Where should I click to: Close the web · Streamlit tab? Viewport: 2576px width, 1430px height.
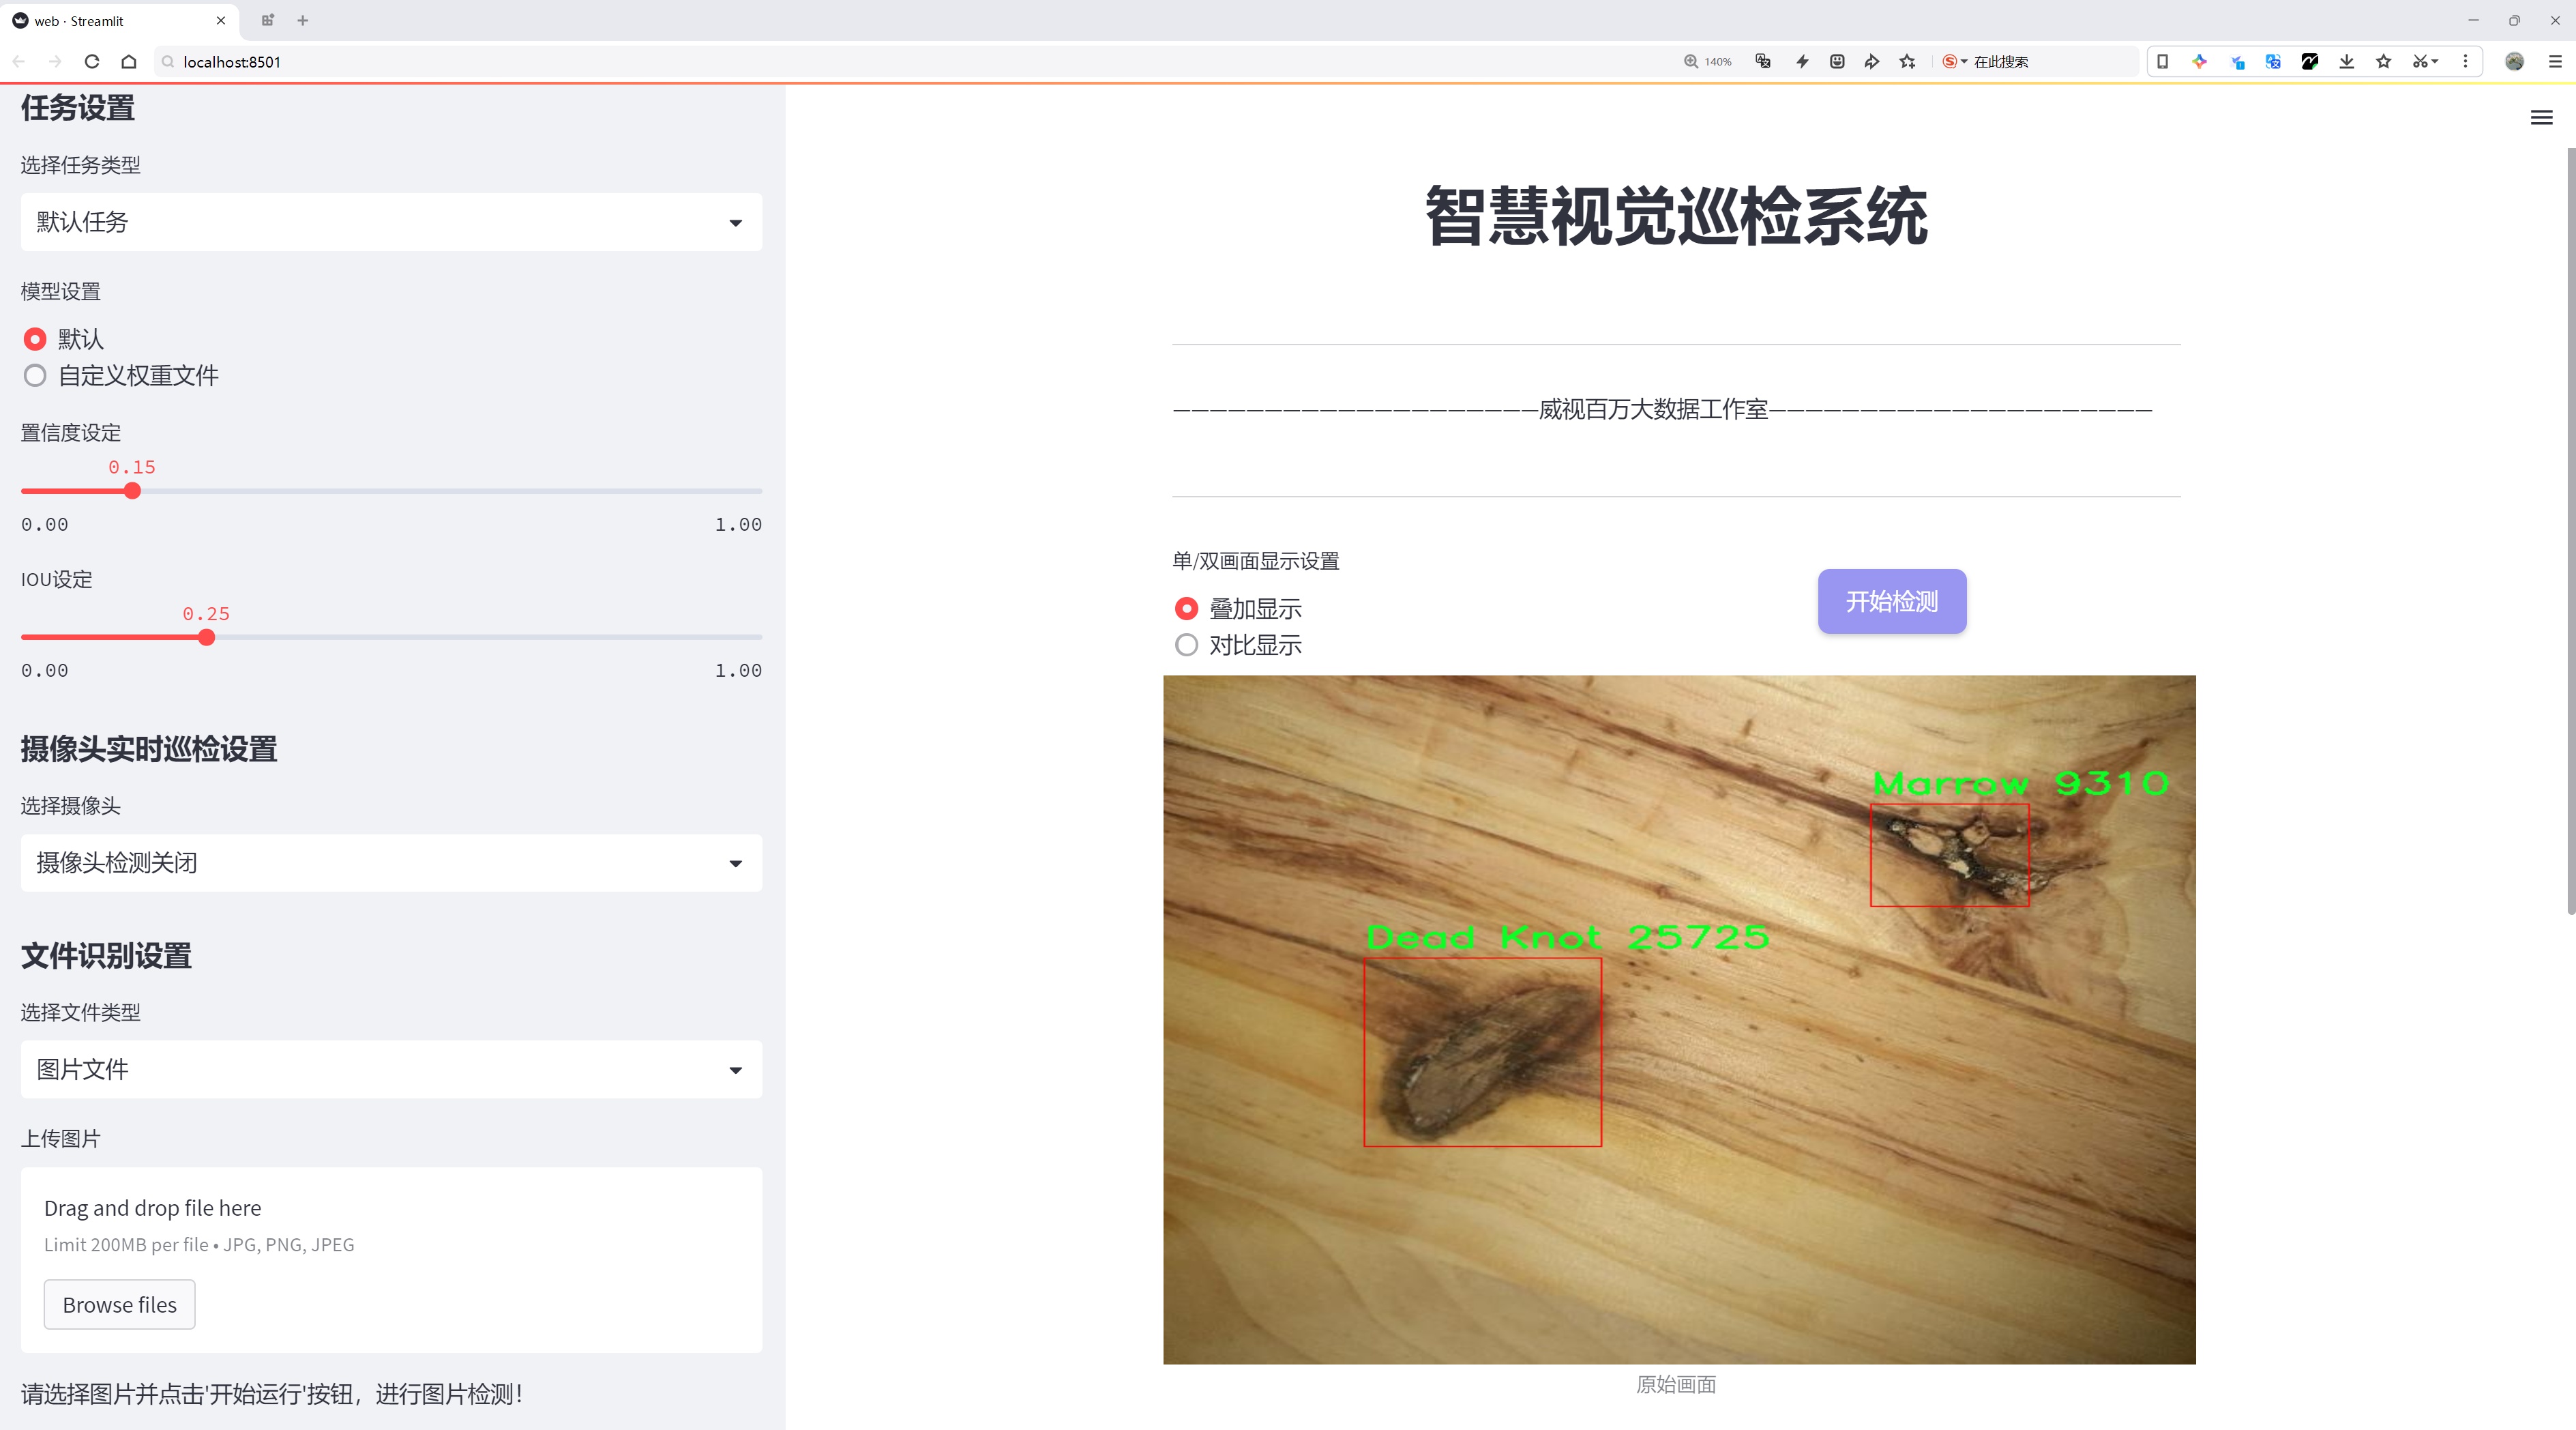221,20
